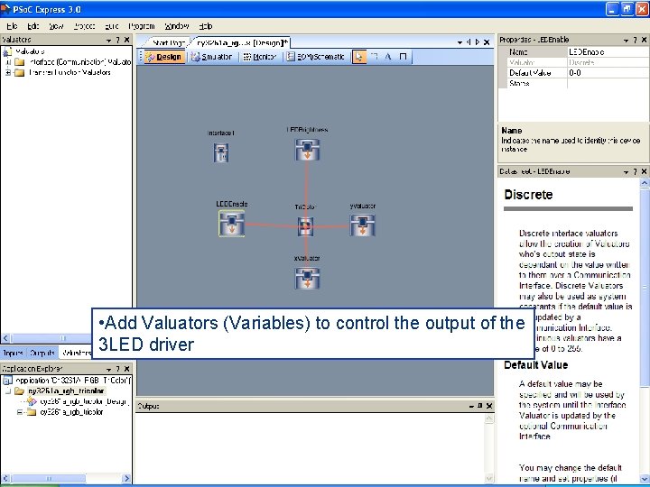Open Properties panel dropdown arrow

coord(626,40)
